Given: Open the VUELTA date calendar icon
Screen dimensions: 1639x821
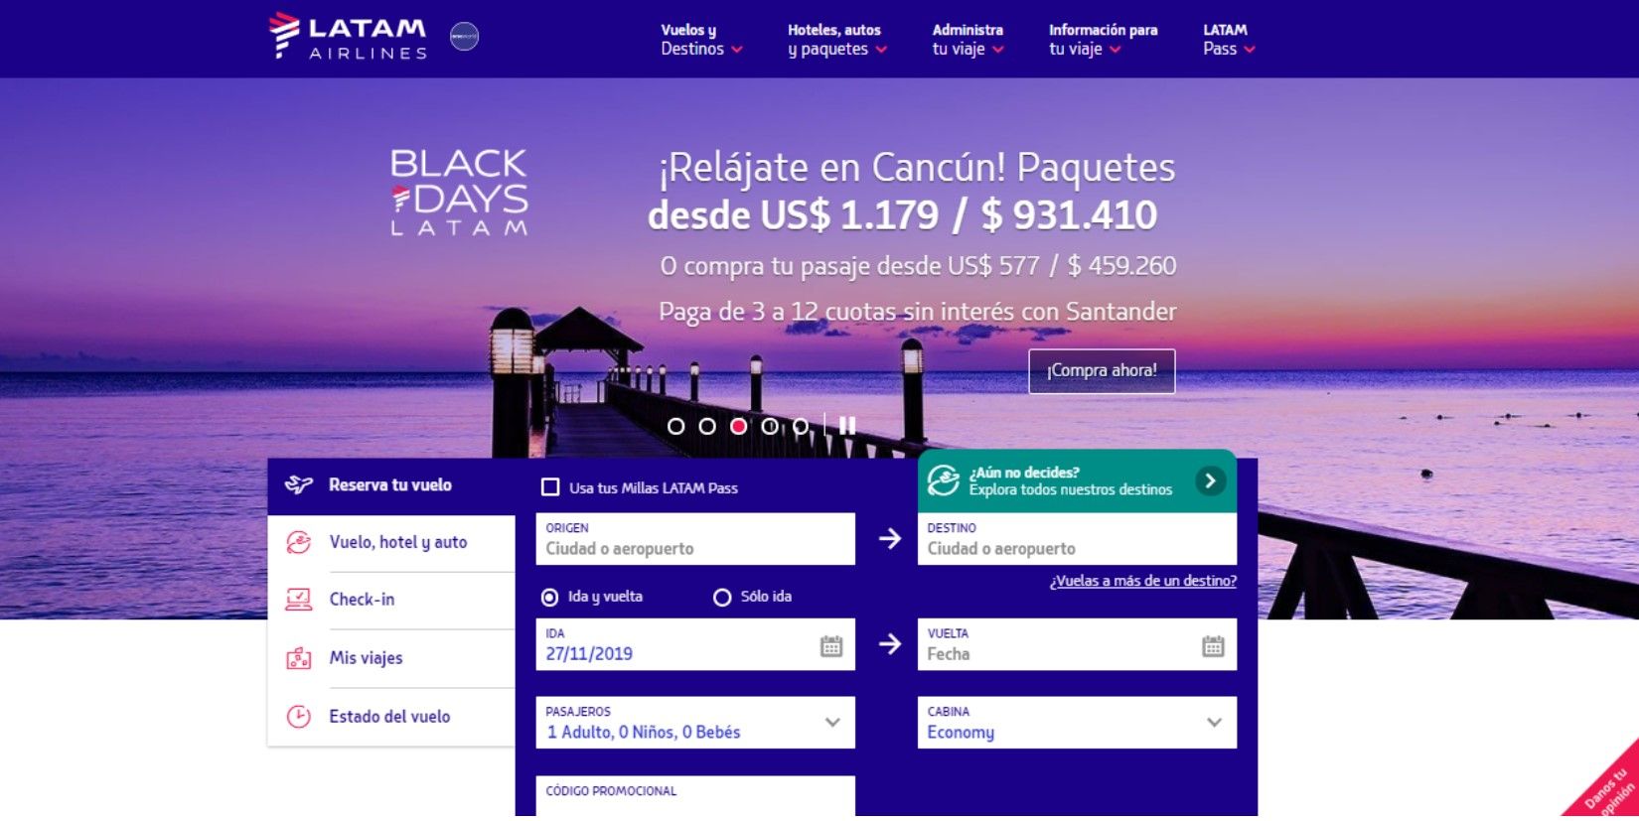Looking at the screenshot, I should pos(1213,646).
